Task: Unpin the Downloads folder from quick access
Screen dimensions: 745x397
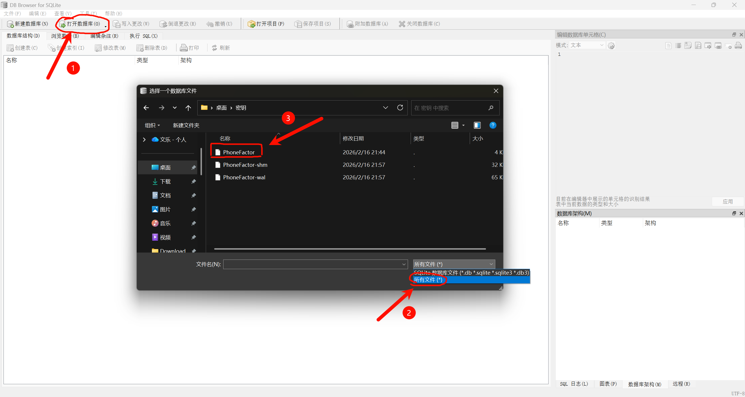Action: point(194,182)
